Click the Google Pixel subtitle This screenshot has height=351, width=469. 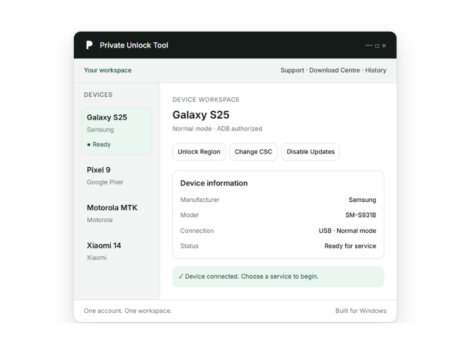click(105, 182)
